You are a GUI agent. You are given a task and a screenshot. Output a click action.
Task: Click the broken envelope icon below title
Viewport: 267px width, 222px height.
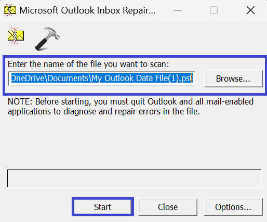(16, 35)
